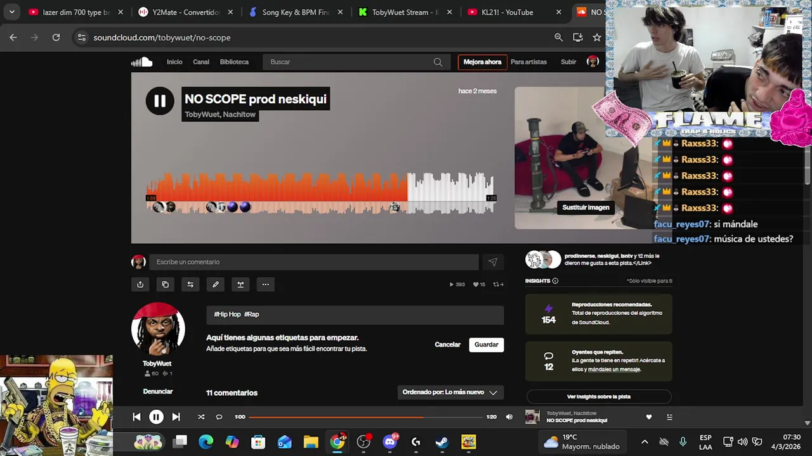812x456 pixels.
Task: Open Steam from the taskbar
Action: click(442, 441)
